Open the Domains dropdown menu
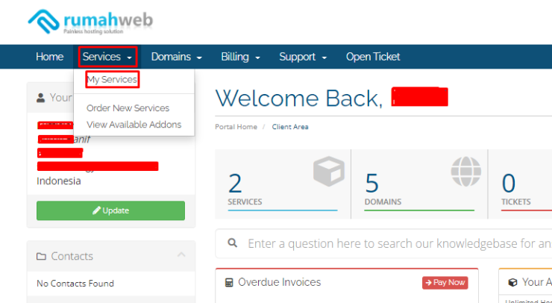552x303 pixels. (x=176, y=57)
